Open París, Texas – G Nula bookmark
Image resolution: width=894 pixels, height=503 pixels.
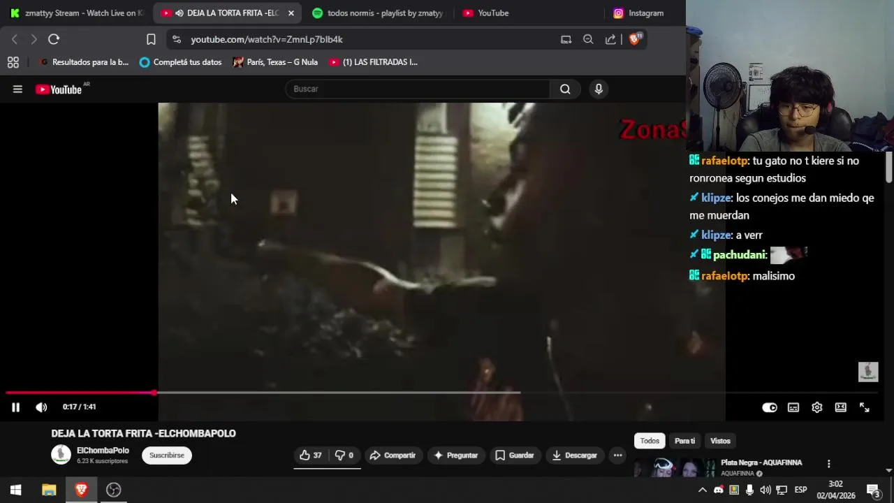click(x=275, y=62)
